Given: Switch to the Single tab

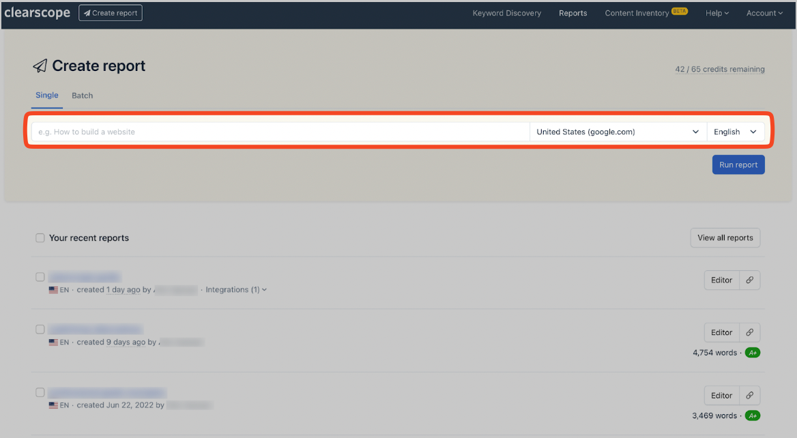Looking at the screenshot, I should point(47,96).
